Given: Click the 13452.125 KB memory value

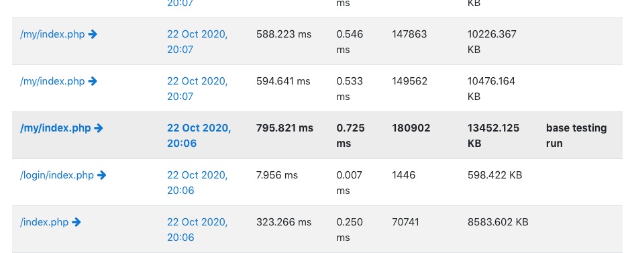Looking at the screenshot, I should pyautogui.click(x=493, y=136).
